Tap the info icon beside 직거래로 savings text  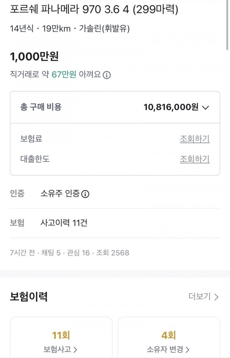tap(107, 75)
